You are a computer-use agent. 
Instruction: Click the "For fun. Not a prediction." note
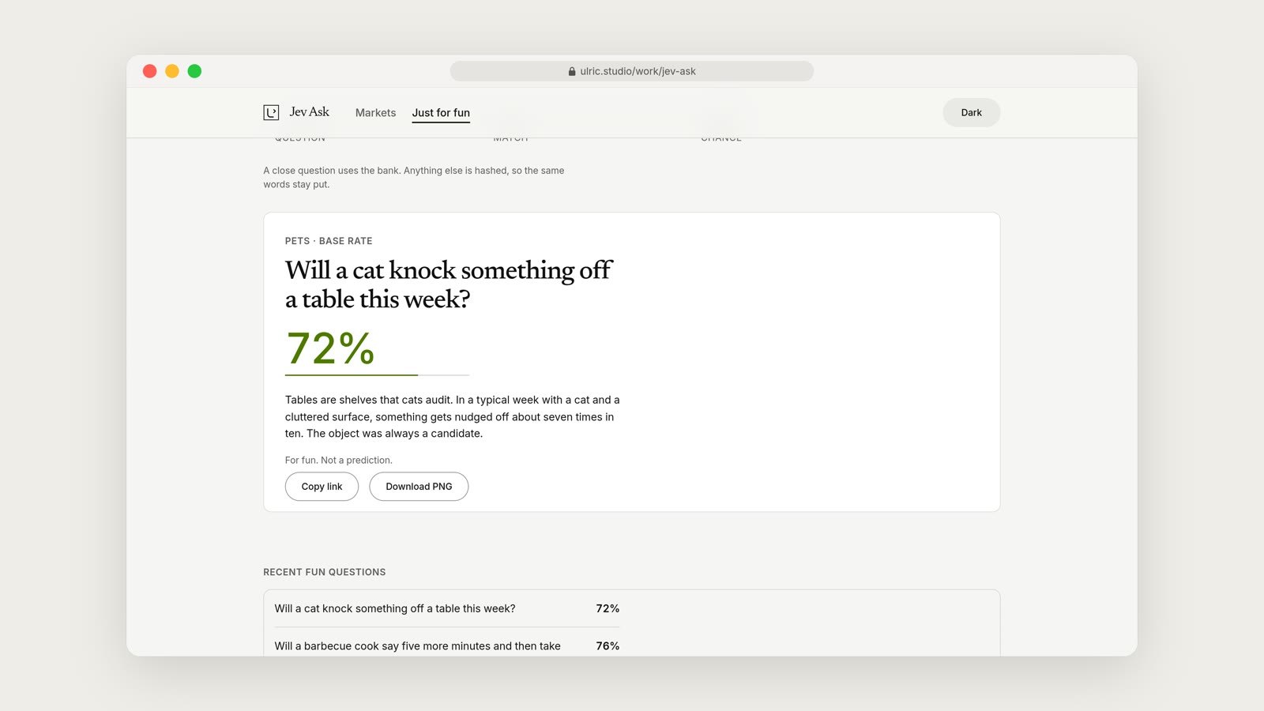[x=339, y=460]
